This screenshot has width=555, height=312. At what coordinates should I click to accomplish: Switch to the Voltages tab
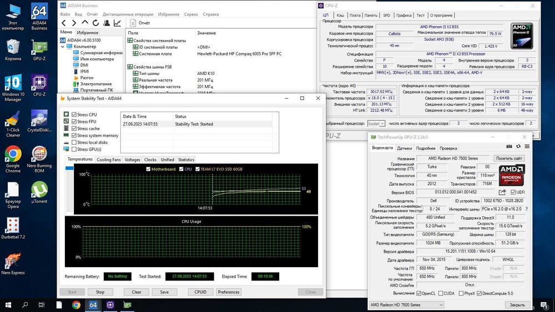133,160
